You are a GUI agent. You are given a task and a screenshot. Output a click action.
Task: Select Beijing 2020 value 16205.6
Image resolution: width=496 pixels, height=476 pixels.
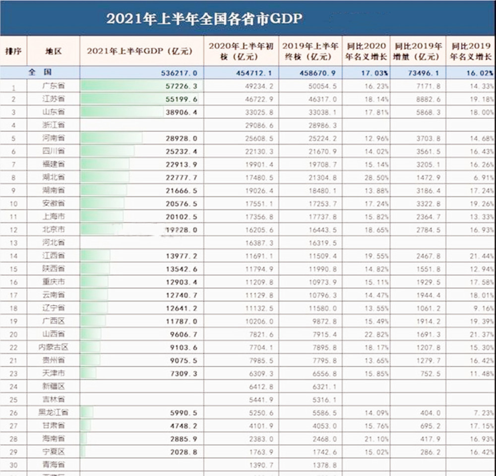(x=259, y=230)
